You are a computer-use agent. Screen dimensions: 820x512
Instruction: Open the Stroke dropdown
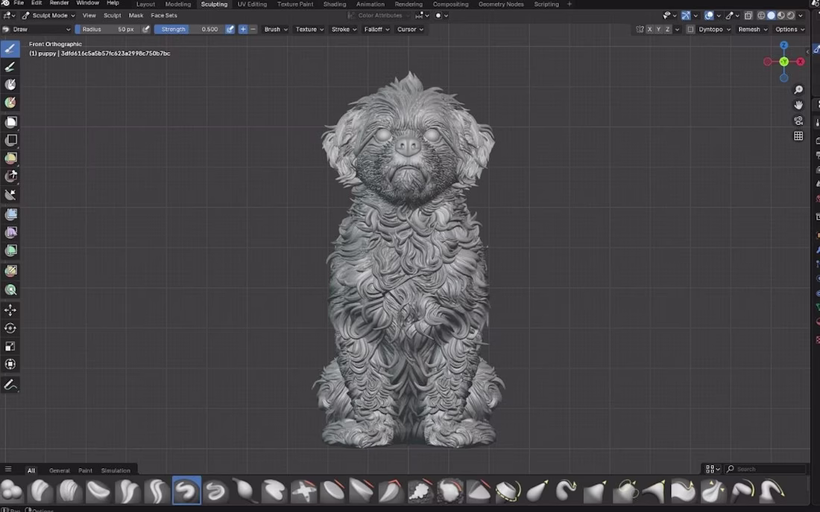coord(344,29)
